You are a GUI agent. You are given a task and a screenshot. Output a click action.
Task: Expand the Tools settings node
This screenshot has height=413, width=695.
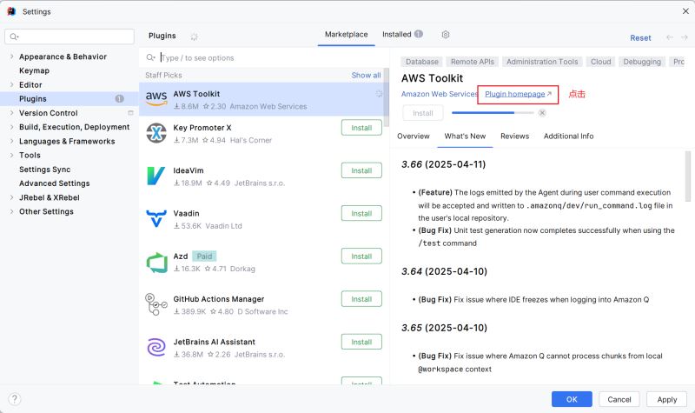[11, 156]
